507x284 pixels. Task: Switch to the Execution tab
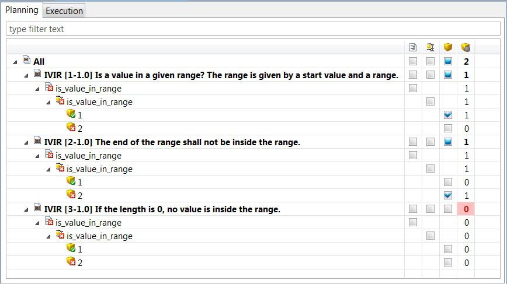(x=64, y=10)
